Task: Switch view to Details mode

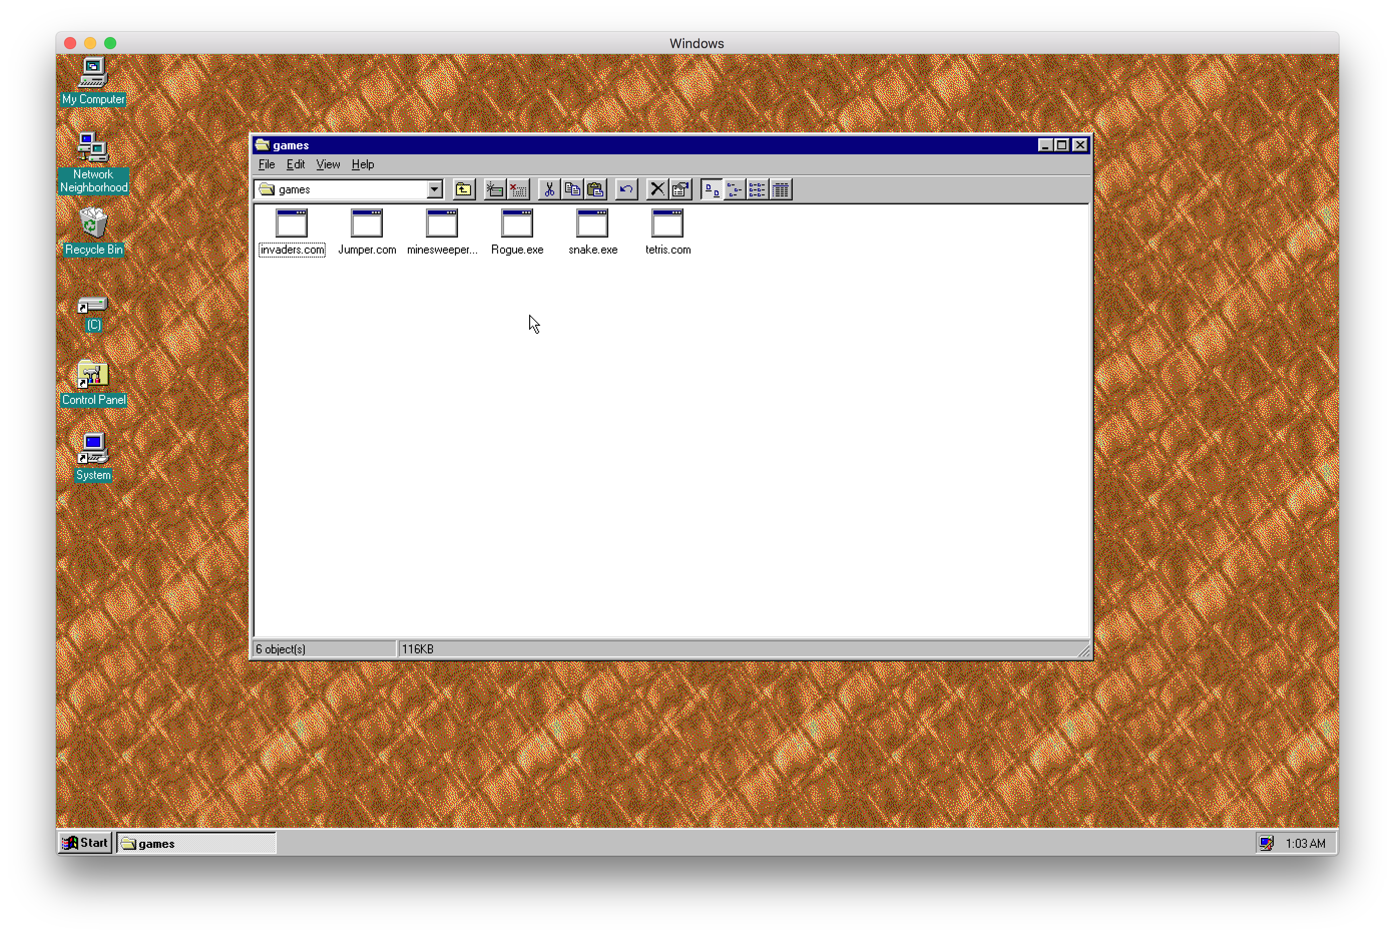Action: tap(780, 189)
